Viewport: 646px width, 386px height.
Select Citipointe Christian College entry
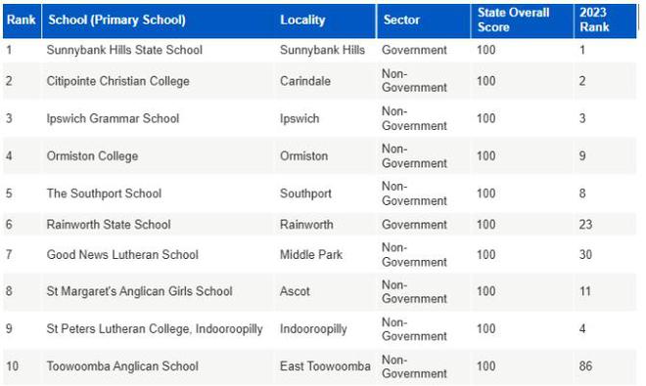117,81
